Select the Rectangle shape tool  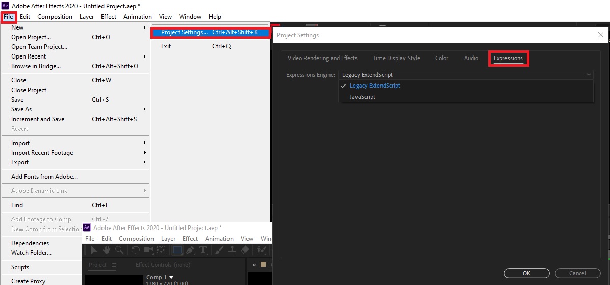pos(177,250)
